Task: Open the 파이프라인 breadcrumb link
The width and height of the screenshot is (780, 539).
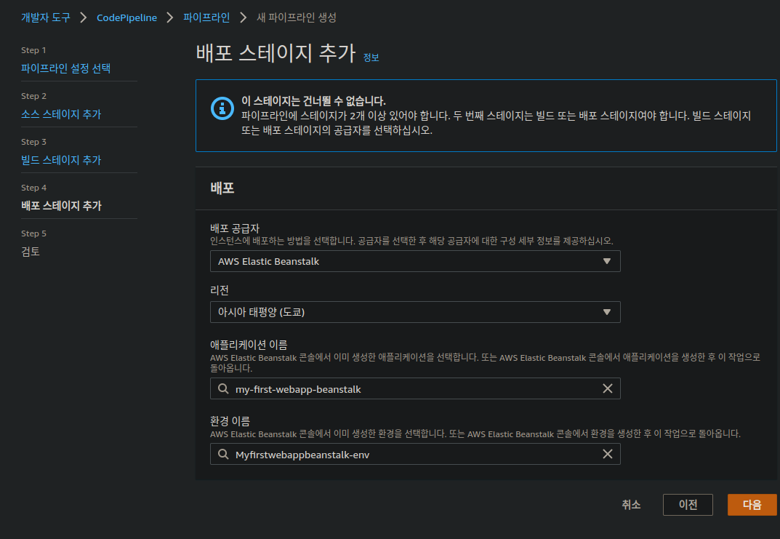Action: pyautogui.click(x=206, y=18)
